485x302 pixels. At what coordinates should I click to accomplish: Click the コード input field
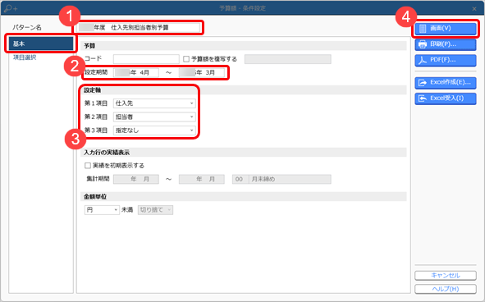[x=146, y=59]
